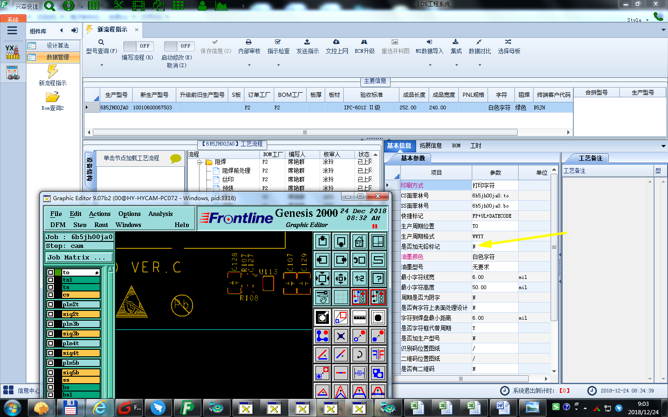Viewport: 668px width, 417px height.
Task: Check the box for layer 'sig2t'
Action: [51, 314]
